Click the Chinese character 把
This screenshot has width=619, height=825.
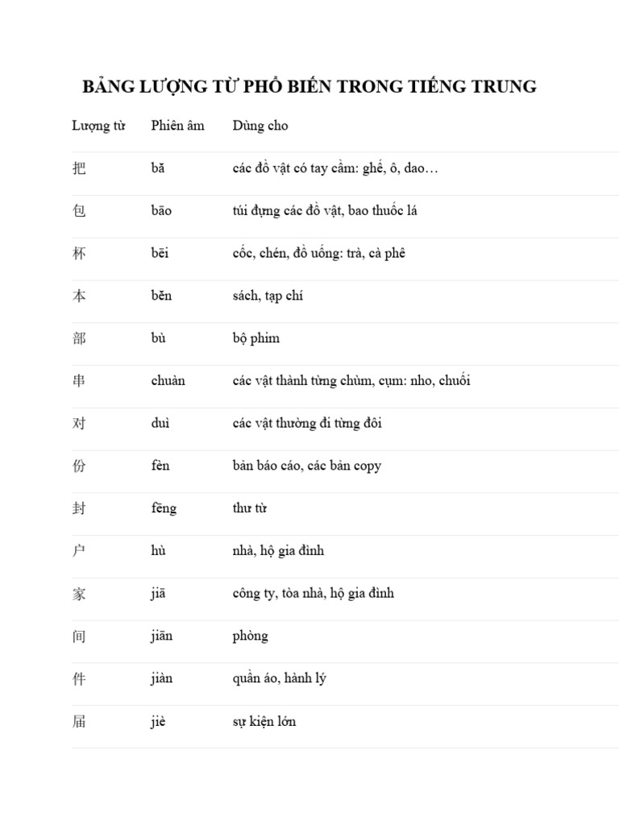(79, 168)
